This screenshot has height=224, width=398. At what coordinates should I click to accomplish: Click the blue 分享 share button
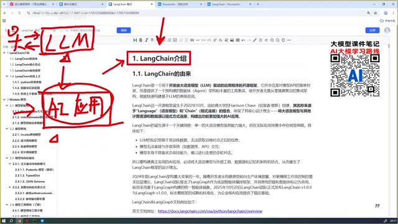373,30
